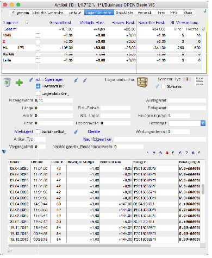Switch to the Einkauf tab
The height and width of the screenshot is (258, 212).
[75, 12]
